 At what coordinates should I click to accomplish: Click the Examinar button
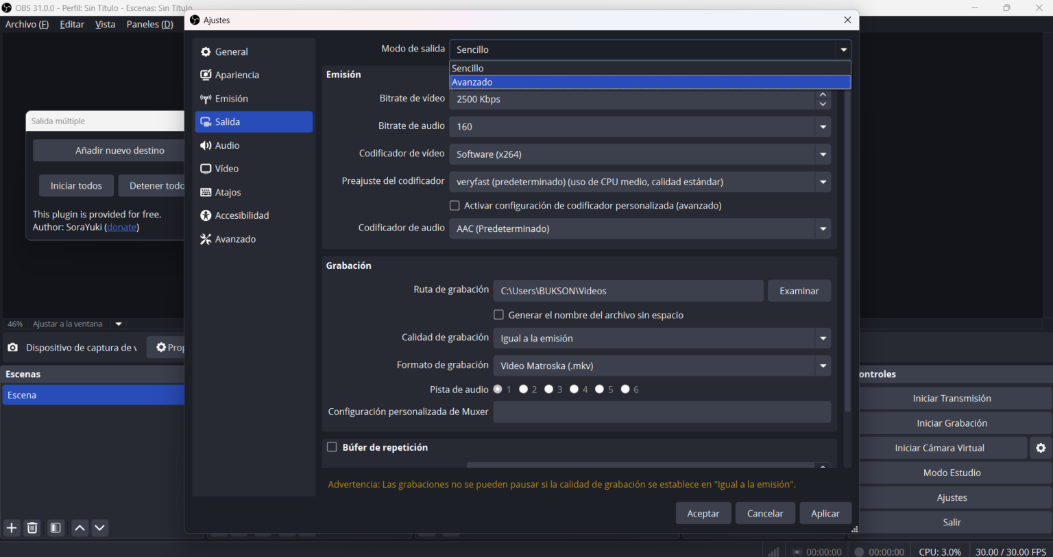pos(799,291)
